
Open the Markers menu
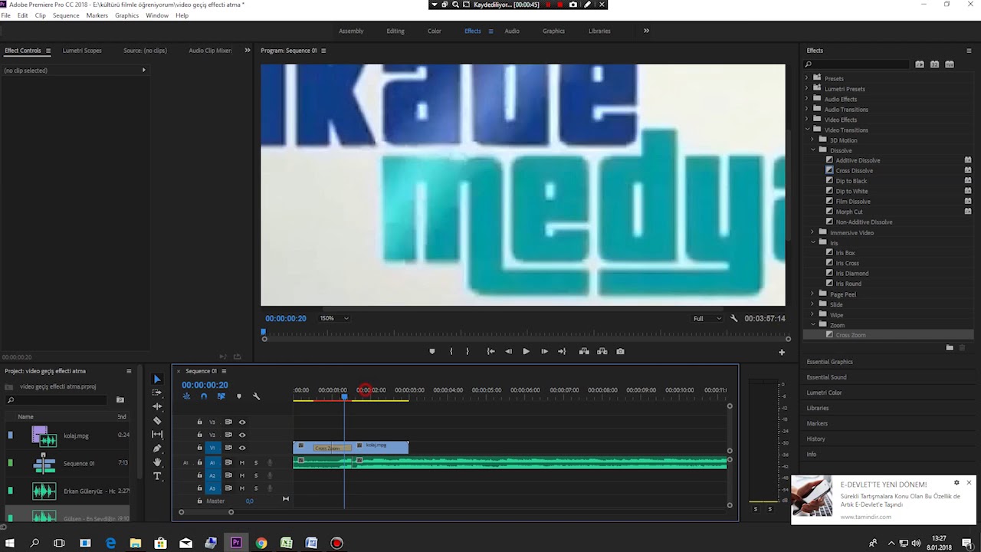point(97,15)
